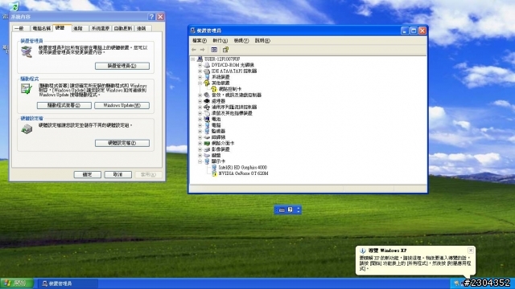Click the sound, video and game controllers icon

(207, 95)
